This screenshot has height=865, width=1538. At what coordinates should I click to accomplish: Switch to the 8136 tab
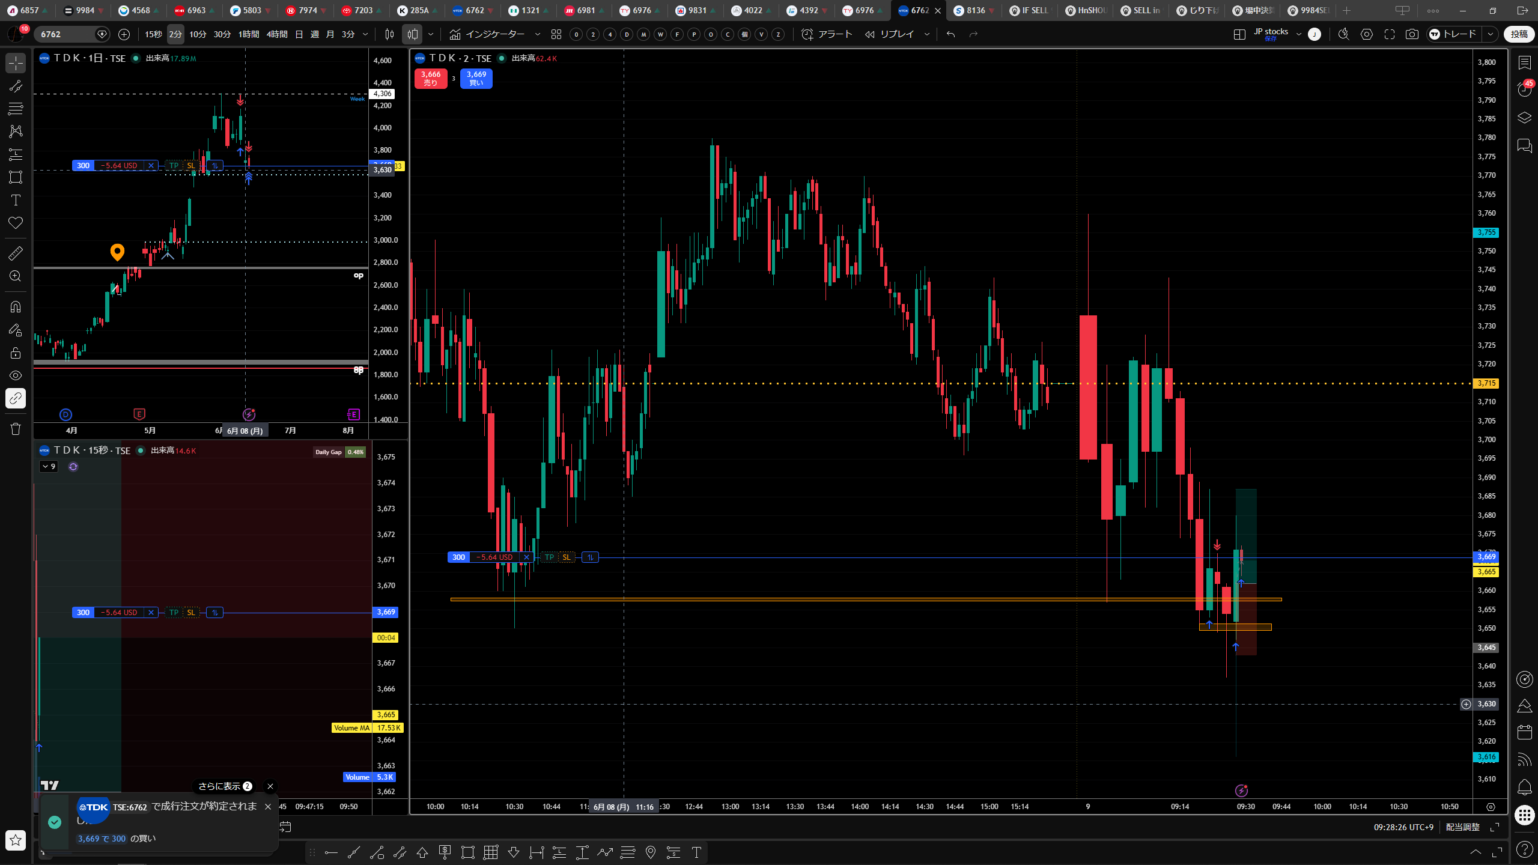974,10
